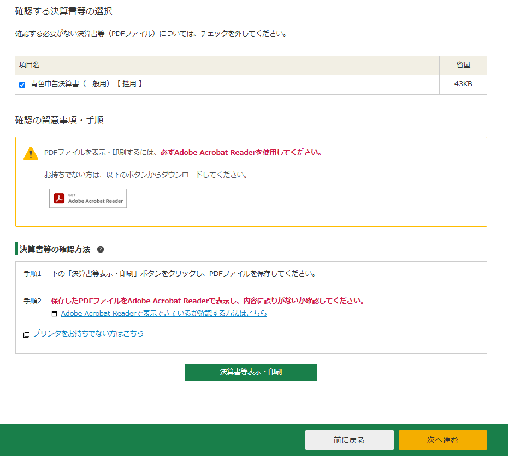Open the プリンタをお持ちでない方はこちら link
The height and width of the screenshot is (456, 508).
point(88,333)
